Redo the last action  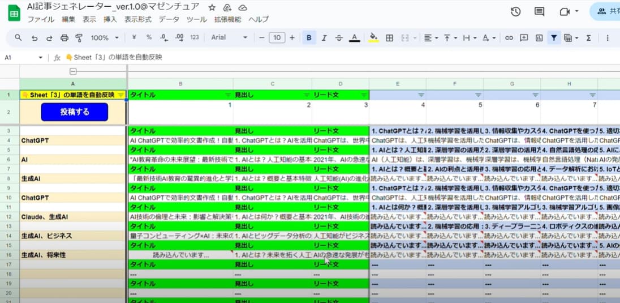point(49,37)
